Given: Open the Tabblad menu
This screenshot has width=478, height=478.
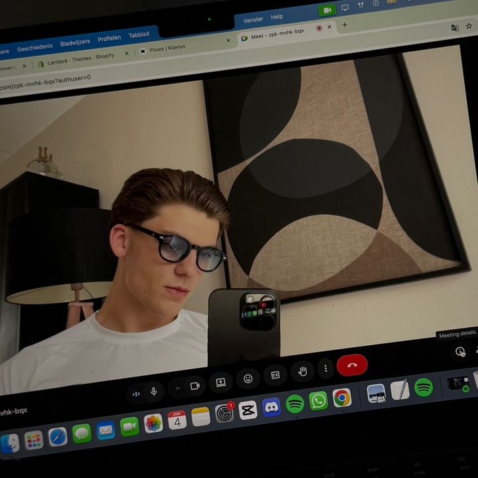Looking at the screenshot, I should coord(139,35).
